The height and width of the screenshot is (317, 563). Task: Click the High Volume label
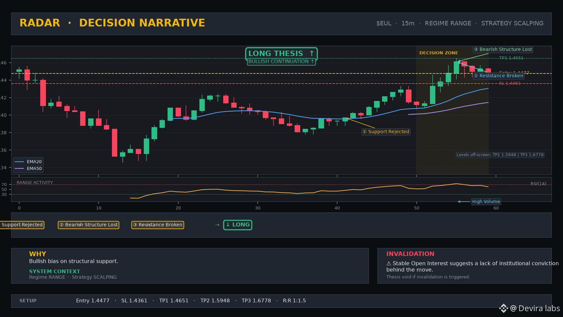(486, 202)
